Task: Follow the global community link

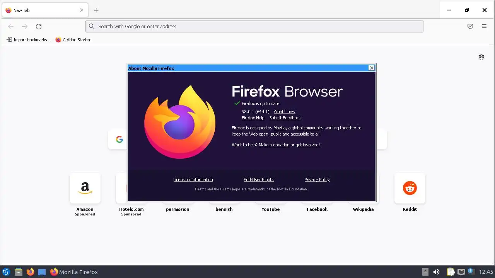Action: pos(307,128)
